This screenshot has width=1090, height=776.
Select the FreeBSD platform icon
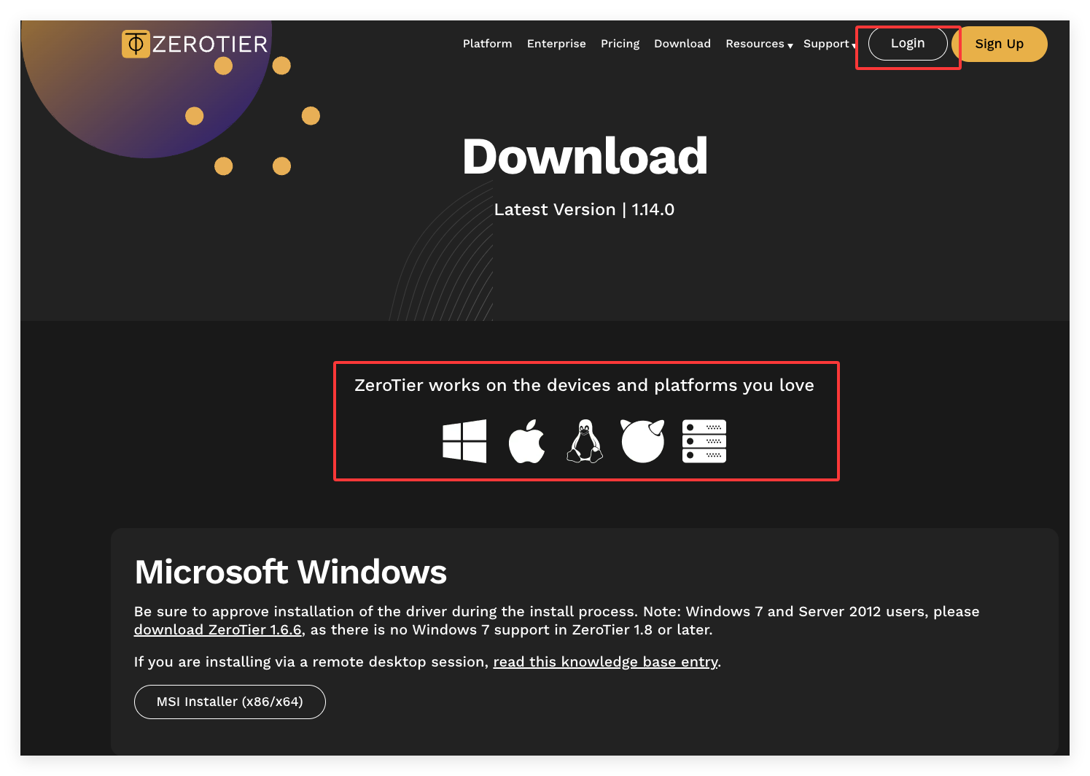click(x=642, y=441)
